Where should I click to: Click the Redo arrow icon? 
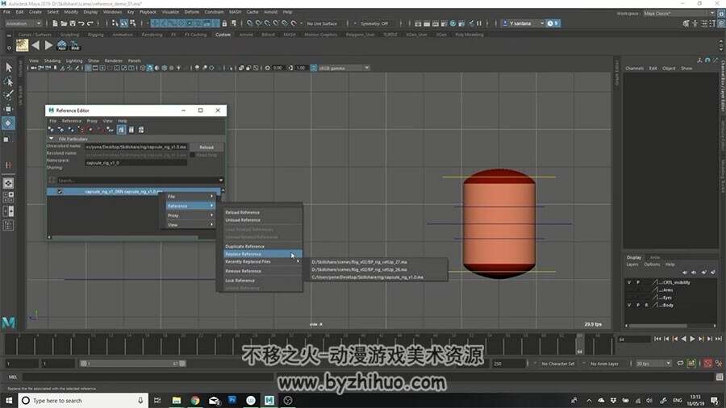90,23
